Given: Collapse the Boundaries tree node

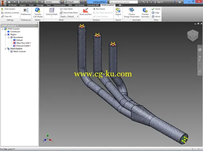Looking at the screenshot, I should (8, 37).
